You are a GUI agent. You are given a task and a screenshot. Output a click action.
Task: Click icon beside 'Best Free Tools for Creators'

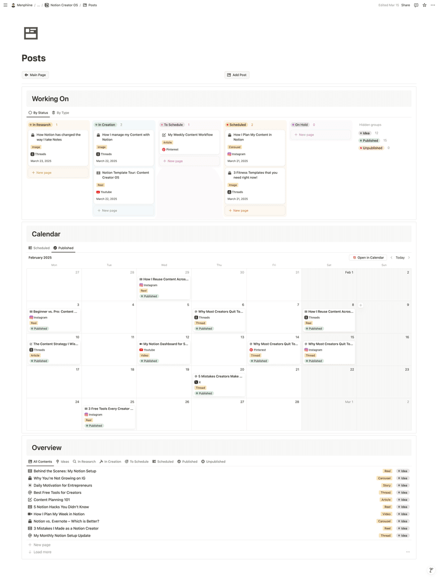tap(30, 492)
